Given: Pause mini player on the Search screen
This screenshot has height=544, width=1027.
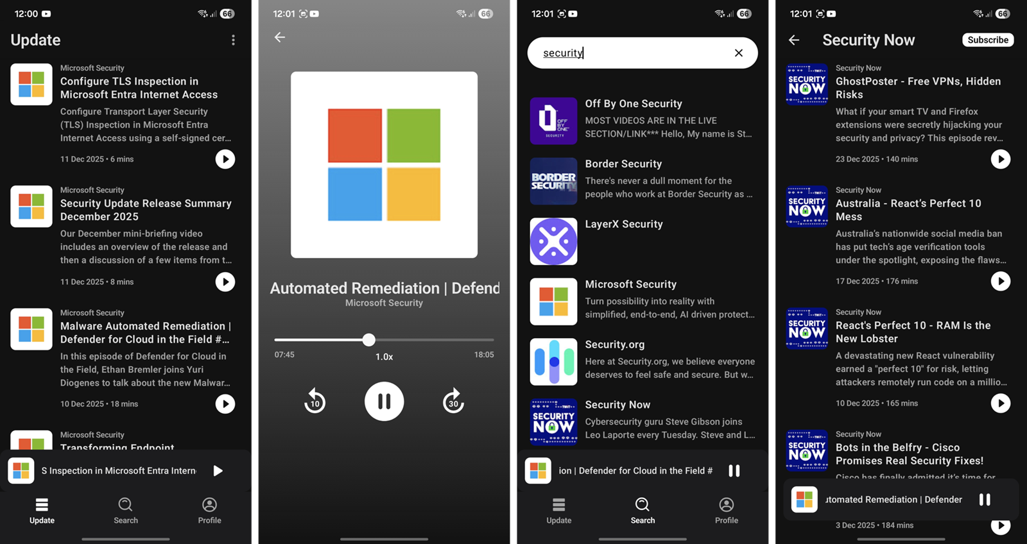Looking at the screenshot, I should point(734,471).
